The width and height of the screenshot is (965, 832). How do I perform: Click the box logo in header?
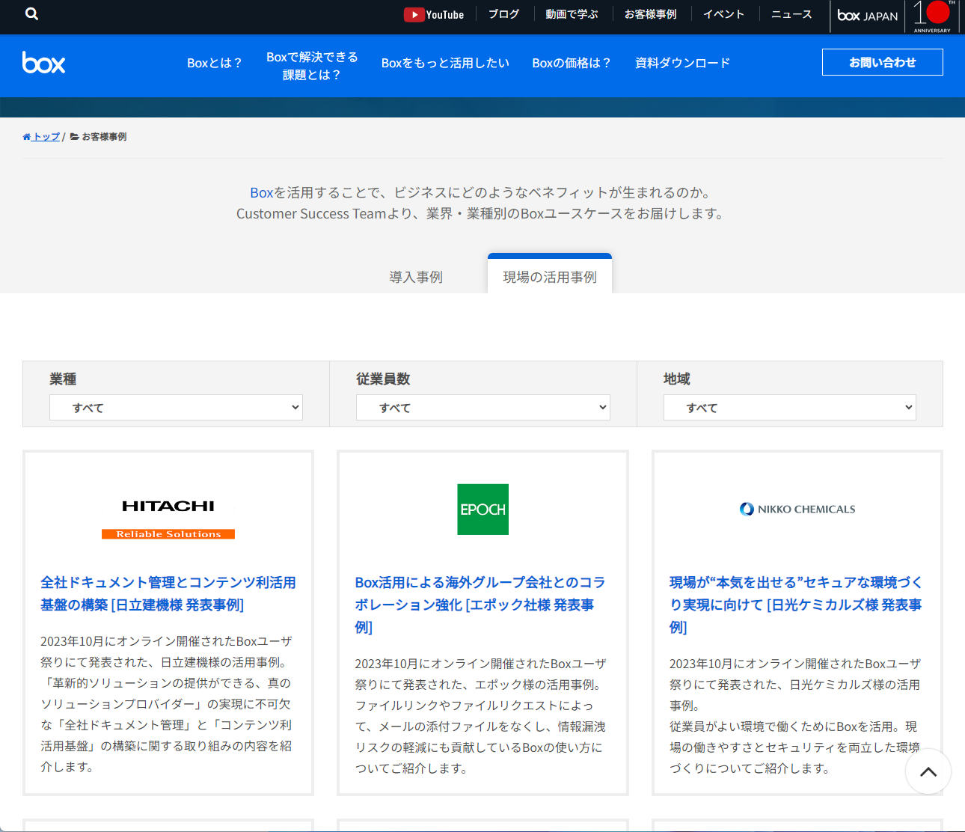tap(44, 63)
